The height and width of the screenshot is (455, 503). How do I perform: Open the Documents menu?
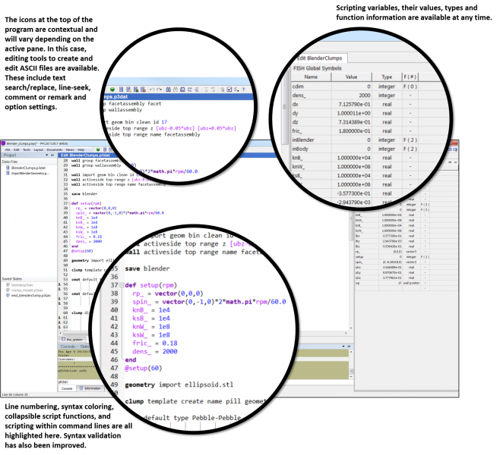coord(55,149)
